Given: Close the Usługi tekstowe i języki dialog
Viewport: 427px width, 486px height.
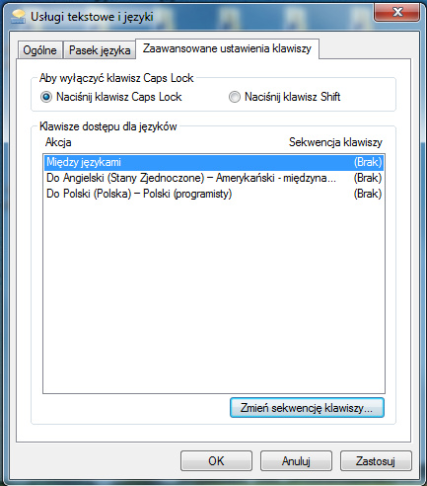Looking at the screenshot, I should (x=397, y=13).
